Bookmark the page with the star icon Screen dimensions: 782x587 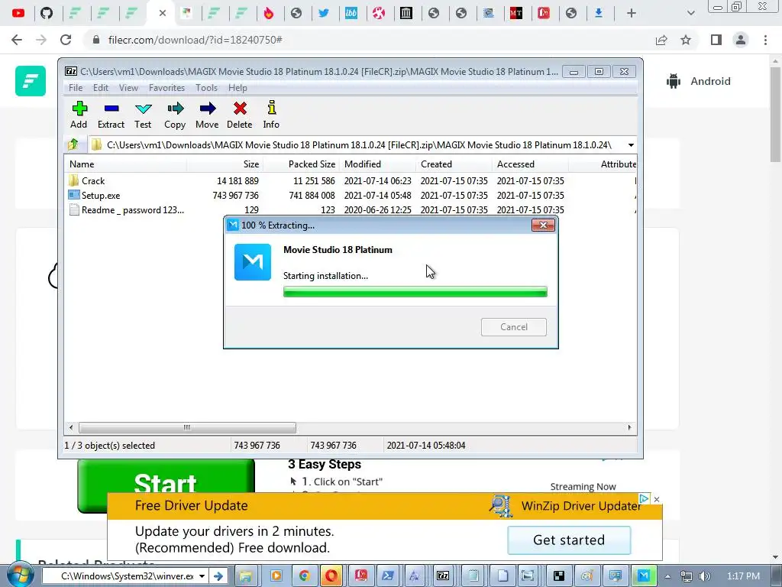pos(686,40)
